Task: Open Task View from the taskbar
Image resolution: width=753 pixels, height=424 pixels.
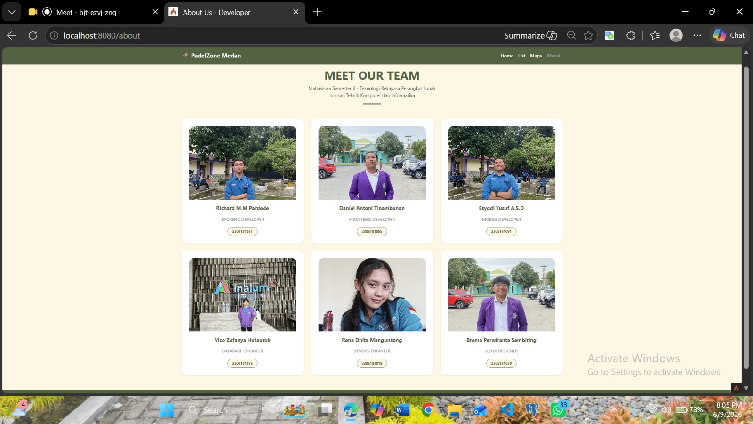Action: (325, 410)
